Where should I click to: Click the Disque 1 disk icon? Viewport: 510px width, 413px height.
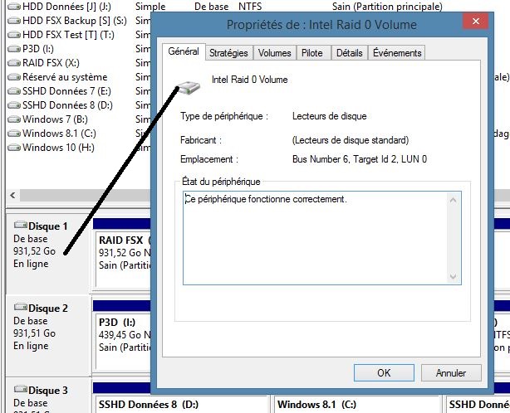coord(21,225)
